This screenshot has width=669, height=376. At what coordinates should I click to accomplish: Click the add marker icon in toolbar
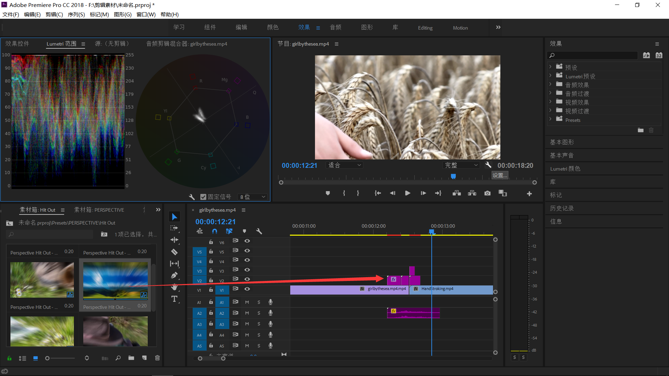328,193
